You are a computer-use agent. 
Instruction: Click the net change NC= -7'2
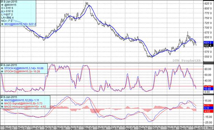pos(7,21)
